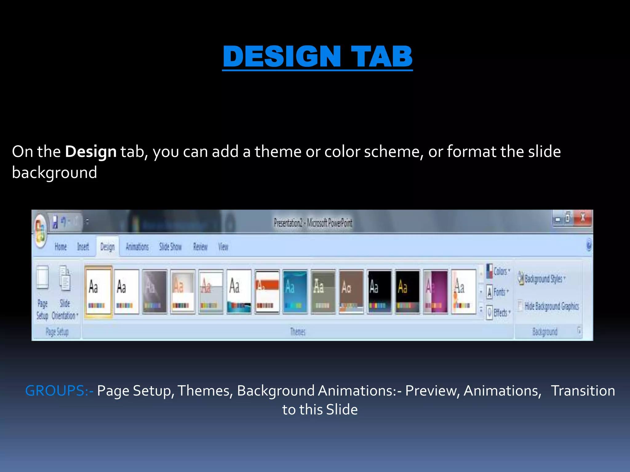
Task: Apply the magenta purple theme thumbnail
Action: (x=436, y=292)
